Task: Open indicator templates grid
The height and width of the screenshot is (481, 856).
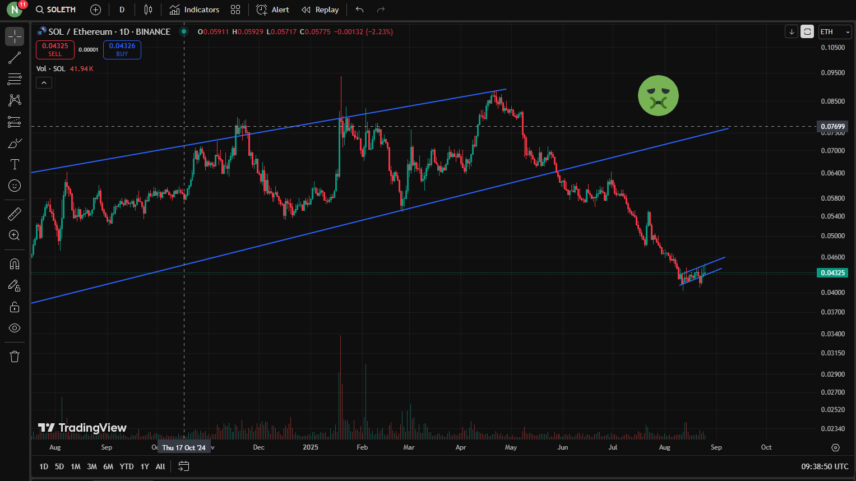Action: tap(235, 10)
